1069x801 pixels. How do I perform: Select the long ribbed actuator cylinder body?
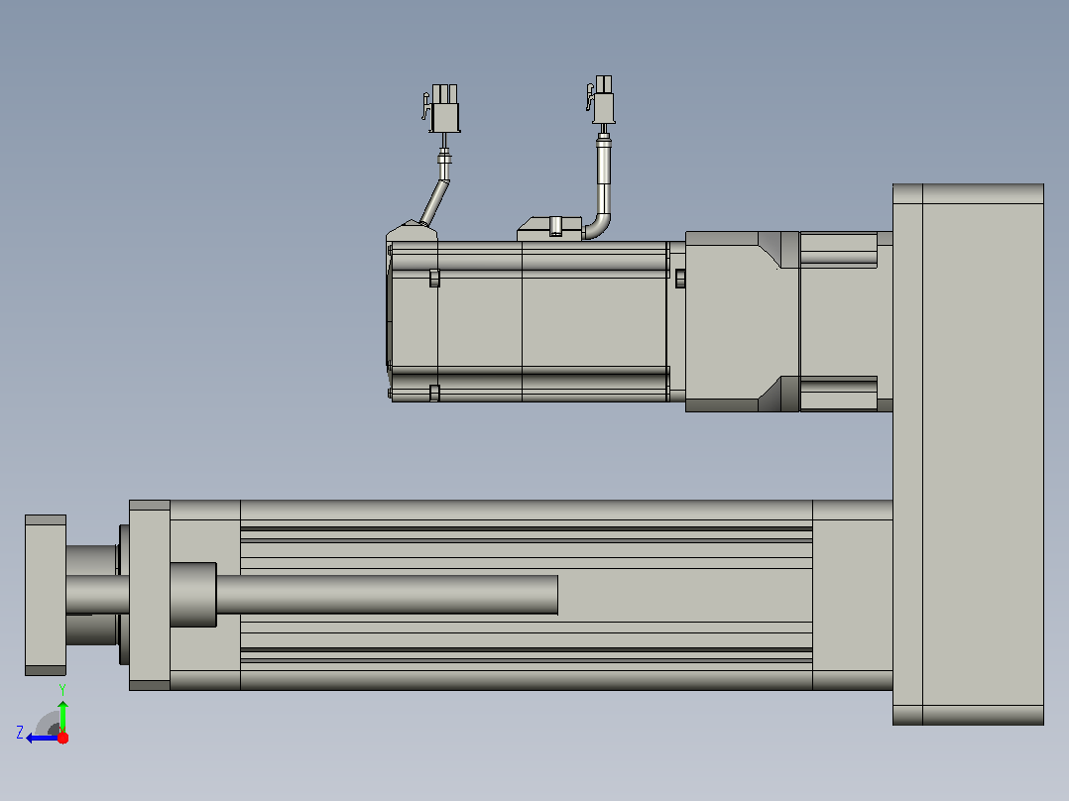coord(526,595)
